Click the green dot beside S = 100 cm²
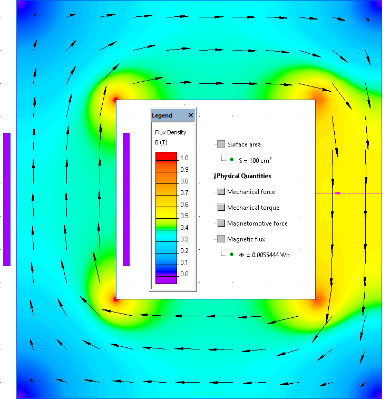Screen dimensions: 390x399 click(231, 160)
